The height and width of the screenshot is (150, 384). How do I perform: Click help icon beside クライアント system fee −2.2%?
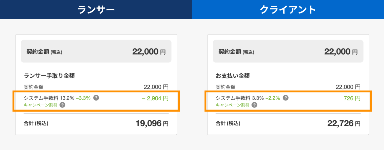pyautogui.click(x=286, y=98)
